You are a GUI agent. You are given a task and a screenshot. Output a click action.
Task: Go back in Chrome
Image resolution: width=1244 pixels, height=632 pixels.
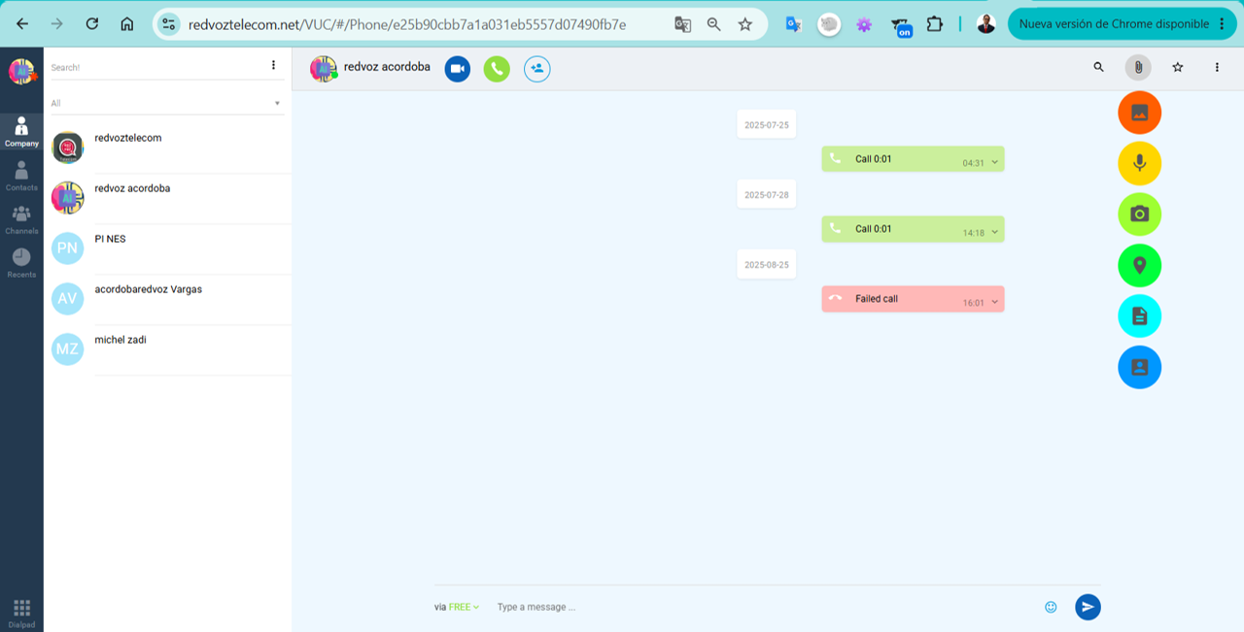pos(21,24)
